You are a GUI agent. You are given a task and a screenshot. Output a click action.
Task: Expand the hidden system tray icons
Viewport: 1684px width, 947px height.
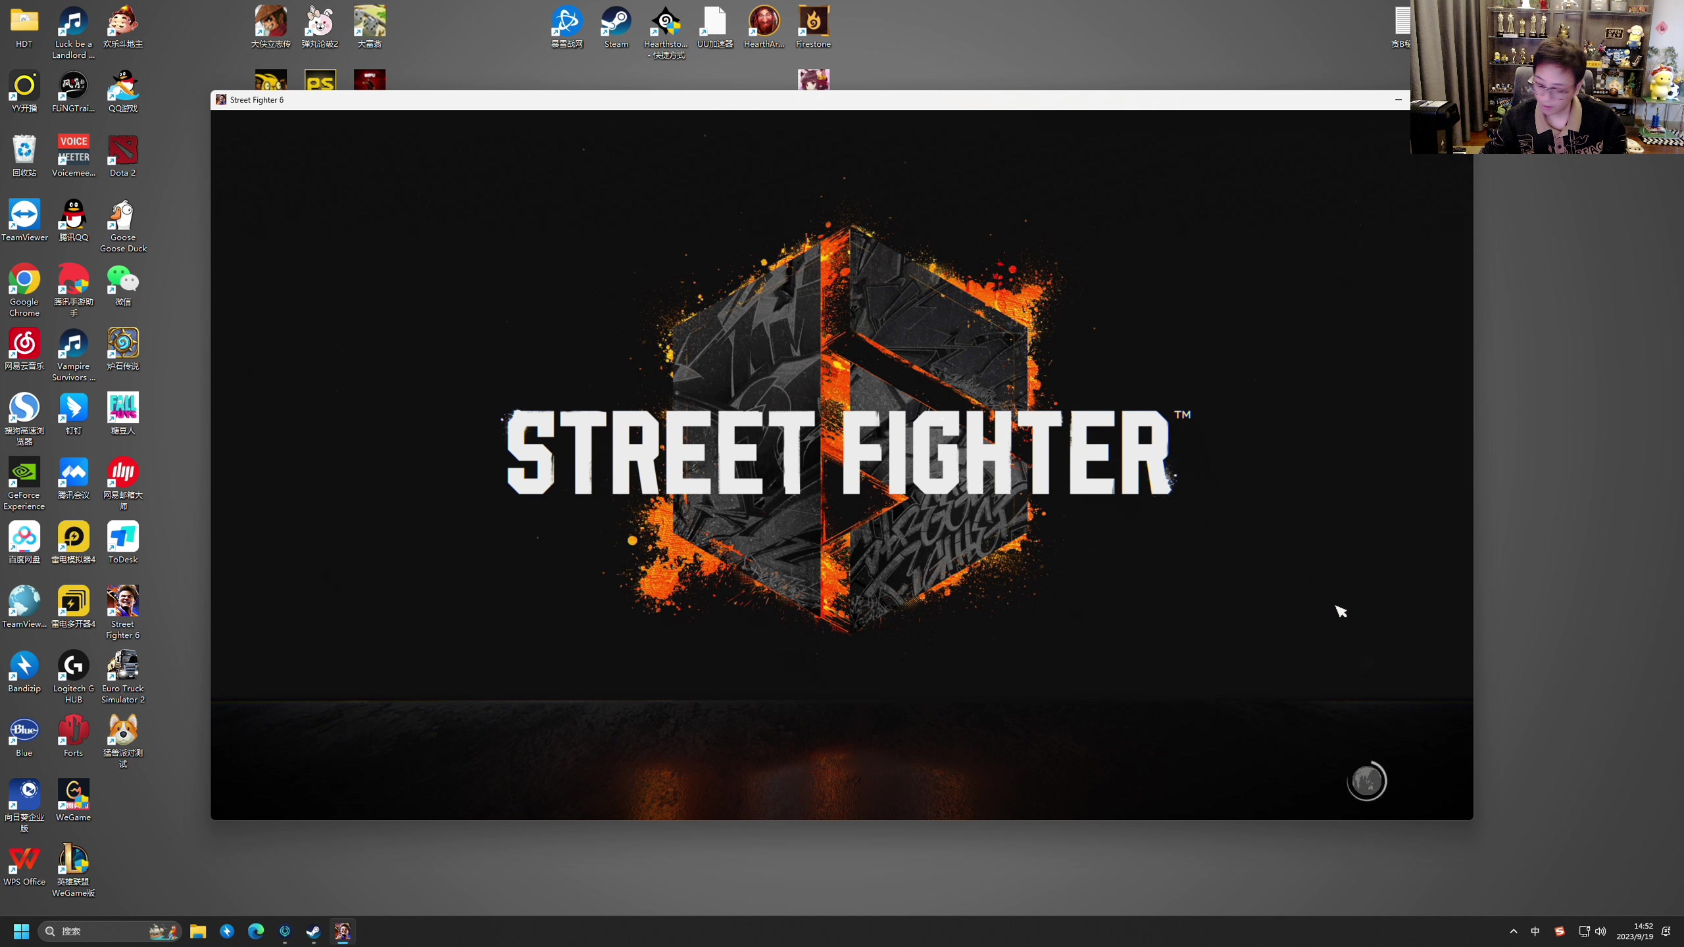coord(1514,931)
